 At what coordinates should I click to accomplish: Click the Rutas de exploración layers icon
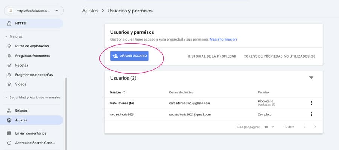[x=9, y=46]
